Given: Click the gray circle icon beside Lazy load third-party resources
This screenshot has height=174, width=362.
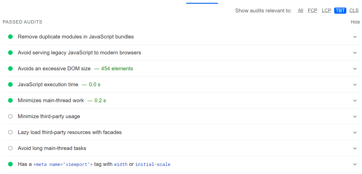Looking at the screenshot, I should pos(10,132).
